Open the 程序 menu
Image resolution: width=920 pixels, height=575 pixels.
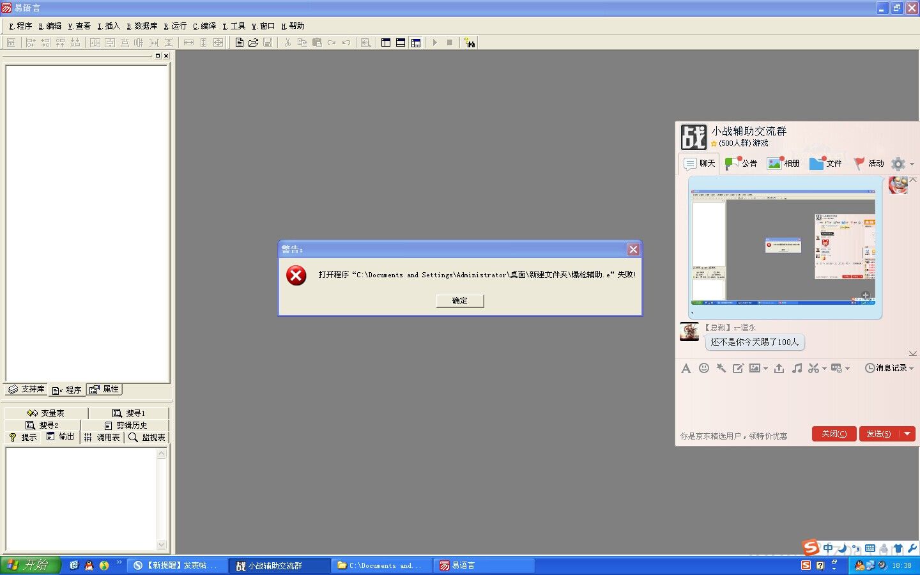20,26
